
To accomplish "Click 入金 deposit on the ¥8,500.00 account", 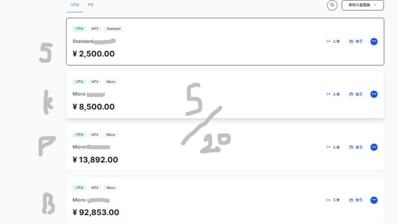I will pyautogui.click(x=333, y=94).
